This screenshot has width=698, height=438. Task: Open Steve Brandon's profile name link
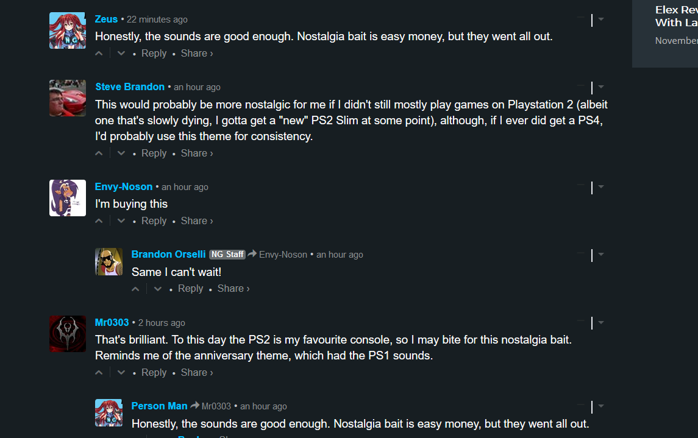click(x=130, y=87)
